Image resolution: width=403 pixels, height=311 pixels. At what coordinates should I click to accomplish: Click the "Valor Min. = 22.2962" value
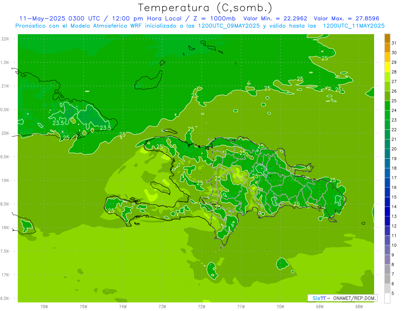(275, 18)
